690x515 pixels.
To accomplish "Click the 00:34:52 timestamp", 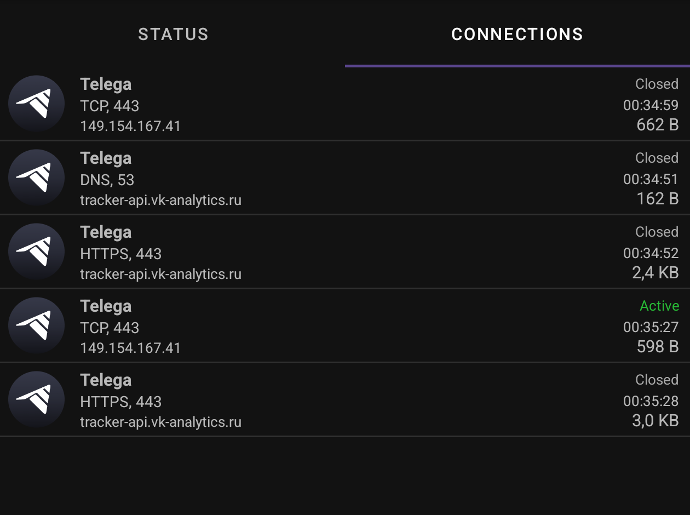I will point(651,253).
